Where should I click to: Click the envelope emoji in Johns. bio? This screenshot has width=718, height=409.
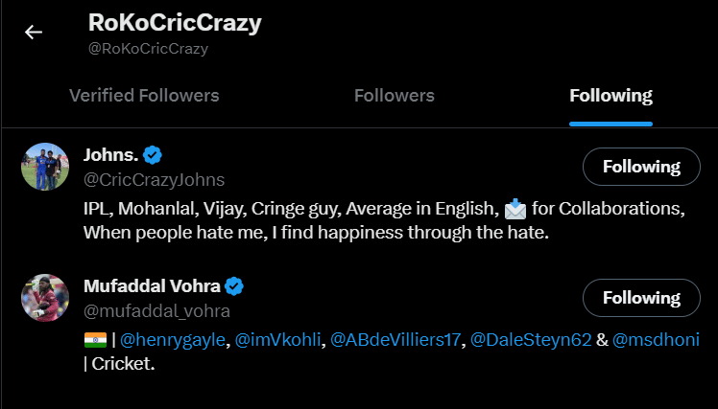pyautogui.click(x=515, y=208)
